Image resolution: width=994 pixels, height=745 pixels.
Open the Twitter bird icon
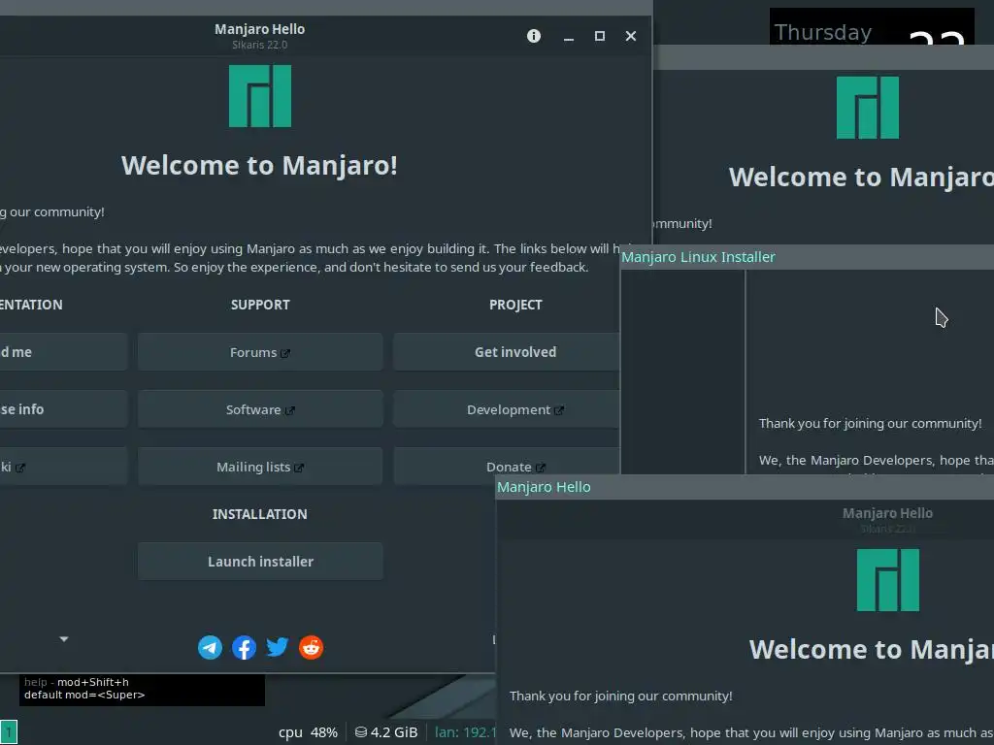[x=277, y=647]
